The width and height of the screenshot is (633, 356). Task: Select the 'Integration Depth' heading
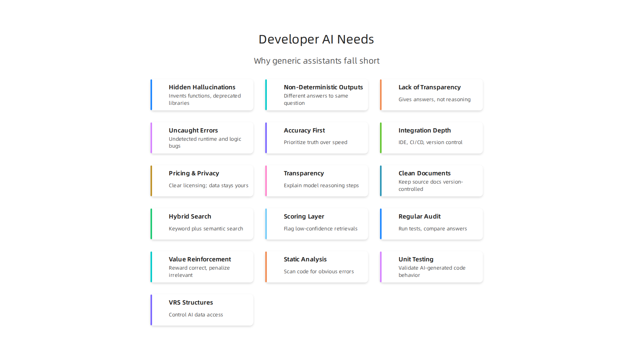click(424, 130)
